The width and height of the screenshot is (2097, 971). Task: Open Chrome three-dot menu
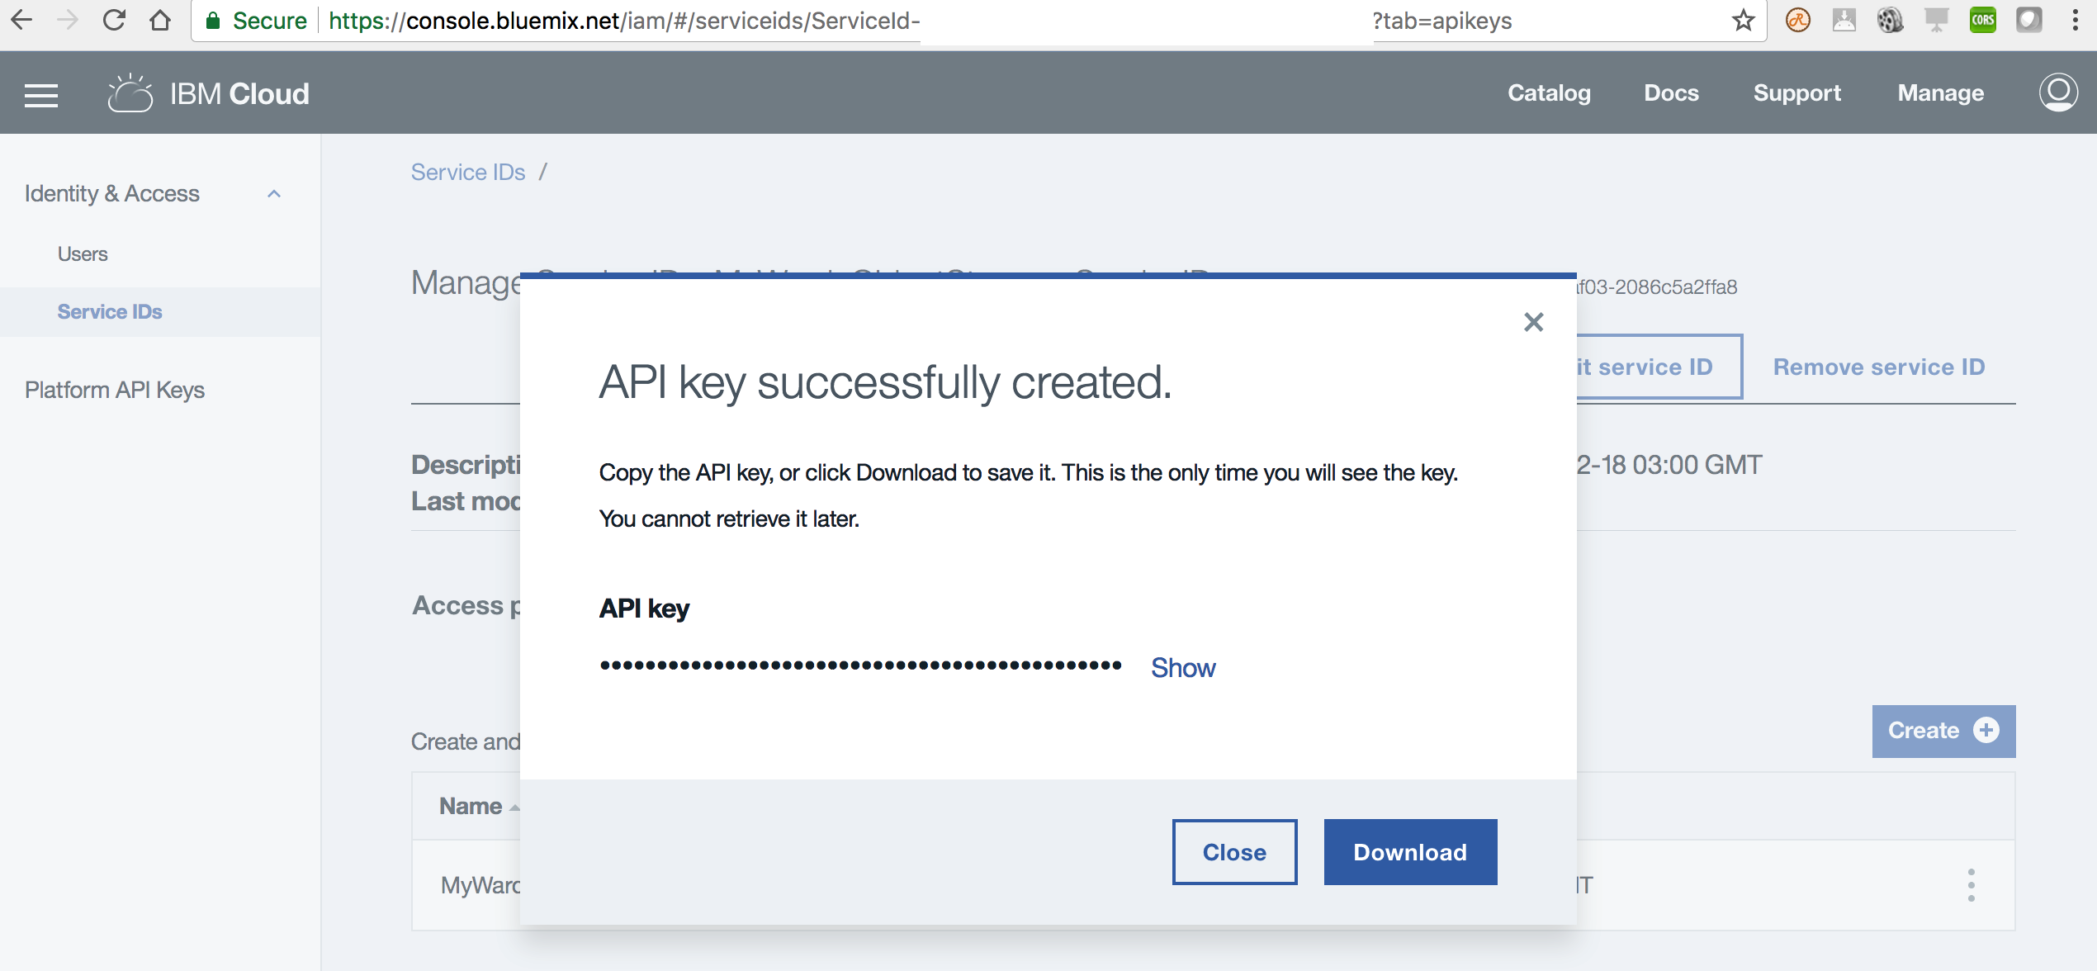coord(2075,21)
